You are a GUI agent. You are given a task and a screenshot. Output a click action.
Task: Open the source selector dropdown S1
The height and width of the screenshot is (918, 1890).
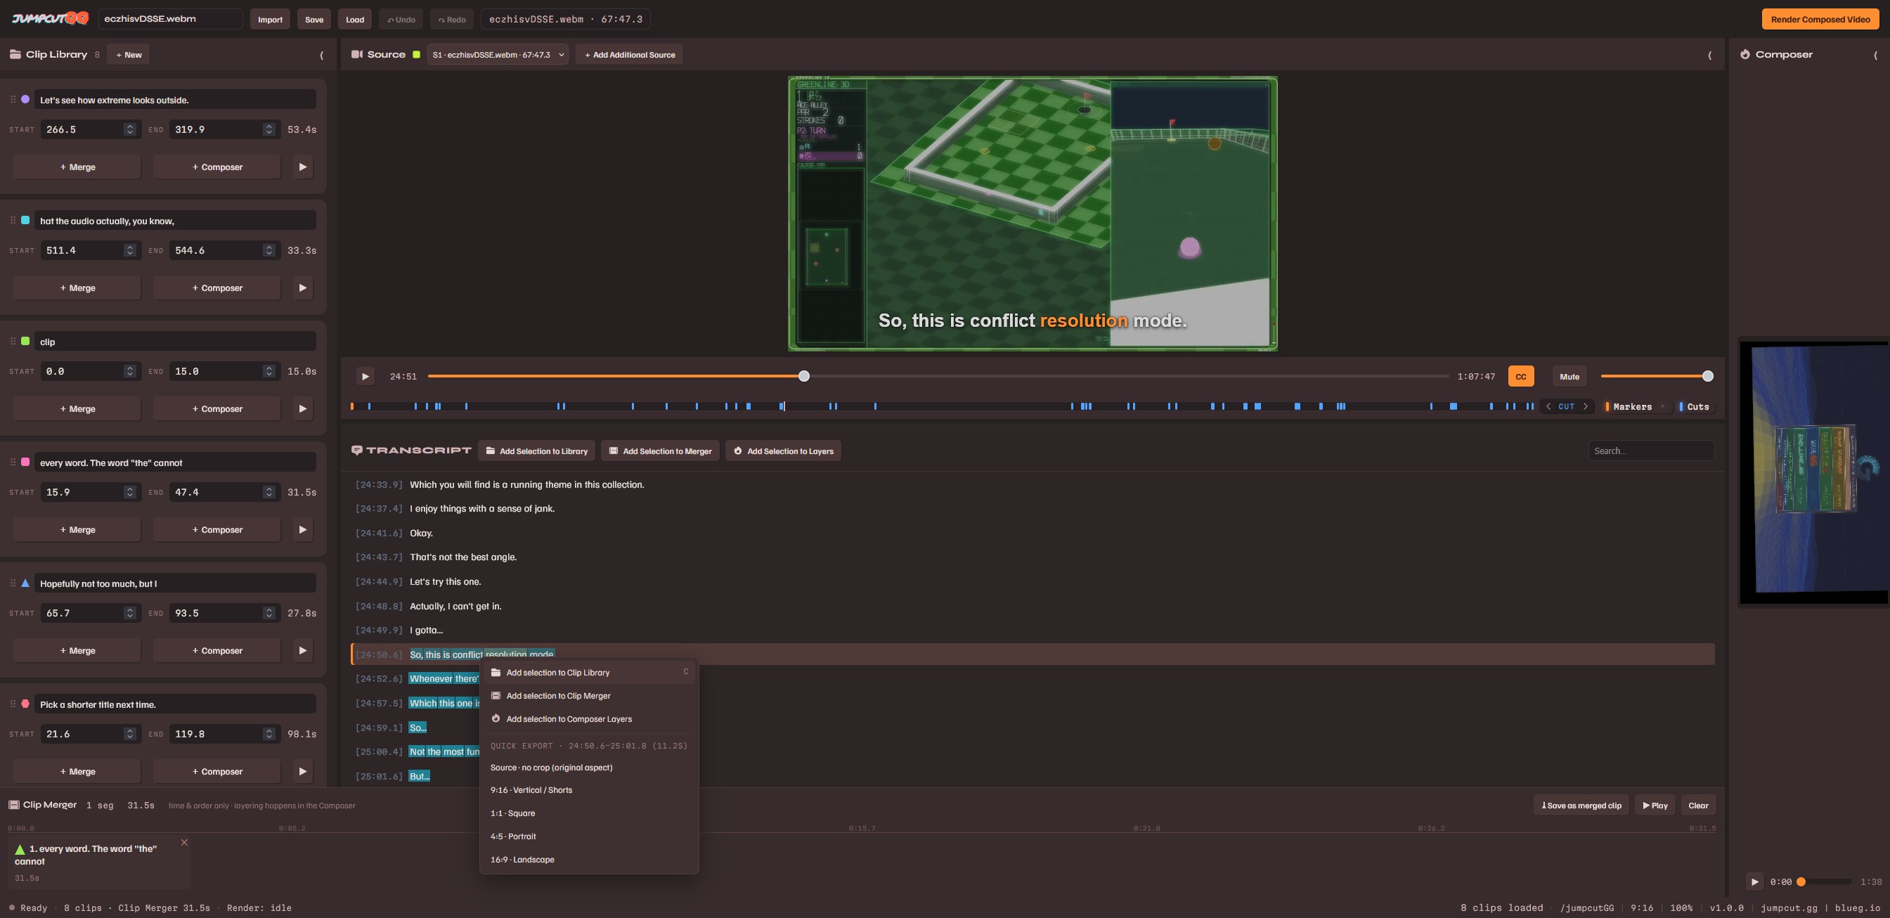coord(498,55)
